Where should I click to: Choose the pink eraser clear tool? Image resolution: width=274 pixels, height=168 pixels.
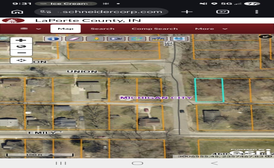74,39
